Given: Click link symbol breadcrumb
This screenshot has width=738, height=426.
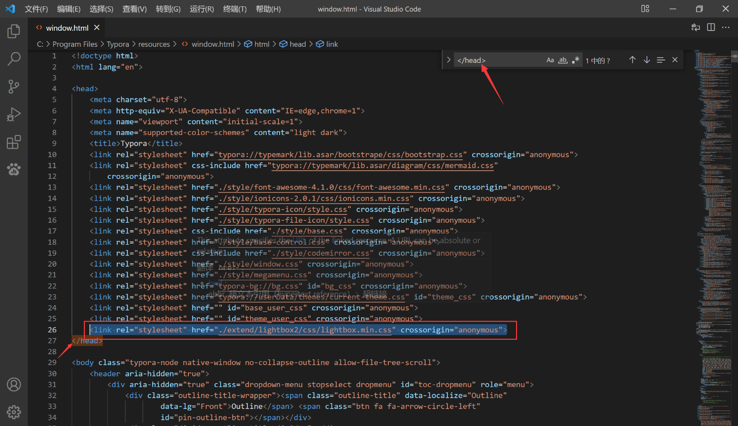Looking at the screenshot, I should [327, 44].
